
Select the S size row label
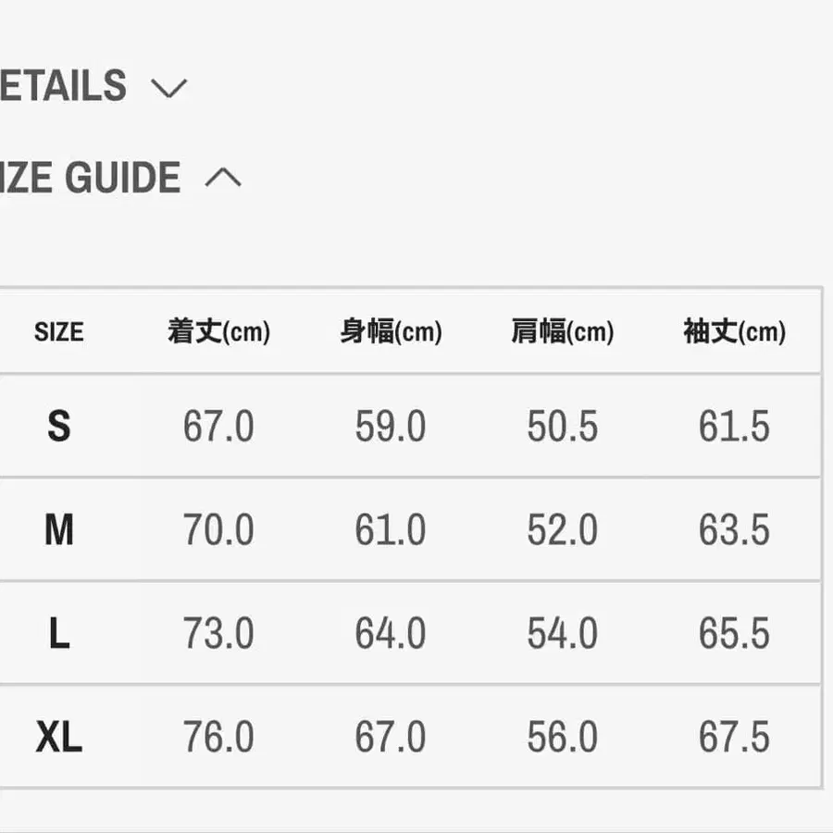(x=58, y=427)
